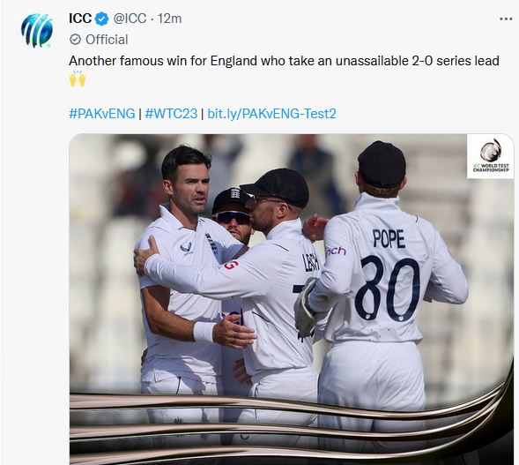519x465 pixels.
Task: Click the raised hands emoji in the tweet
Action: 78,79
